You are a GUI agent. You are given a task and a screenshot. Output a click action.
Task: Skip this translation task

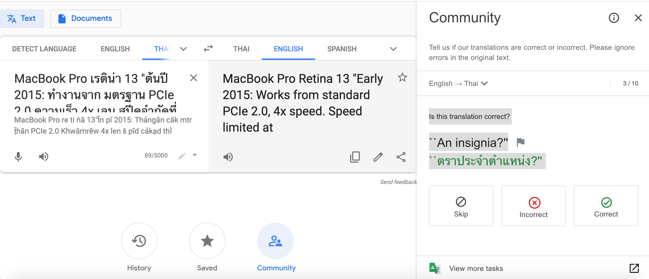click(461, 206)
